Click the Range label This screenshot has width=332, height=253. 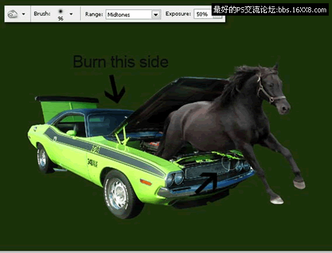pyautogui.click(x=94, y=14)
